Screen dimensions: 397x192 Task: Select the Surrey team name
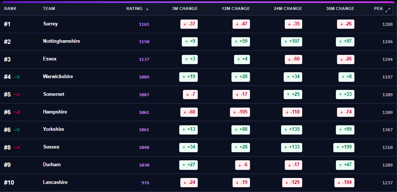coord(50,24)
